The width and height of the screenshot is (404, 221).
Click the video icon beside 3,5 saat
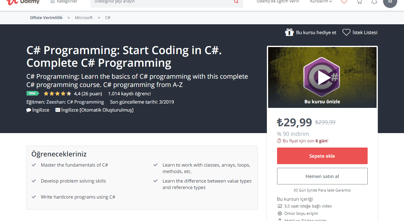280,206
